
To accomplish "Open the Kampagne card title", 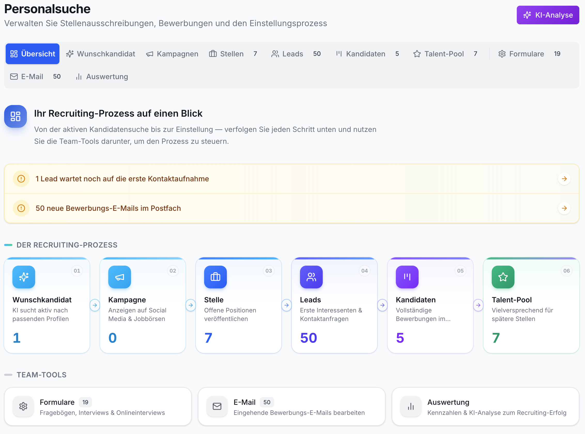I will click(127, 300).
